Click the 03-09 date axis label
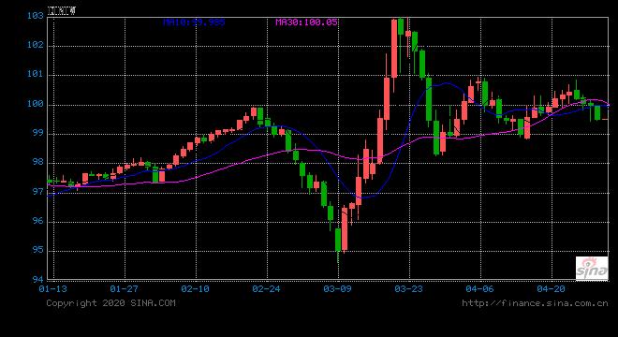This screenshot has height=337, width=618. 337,289
